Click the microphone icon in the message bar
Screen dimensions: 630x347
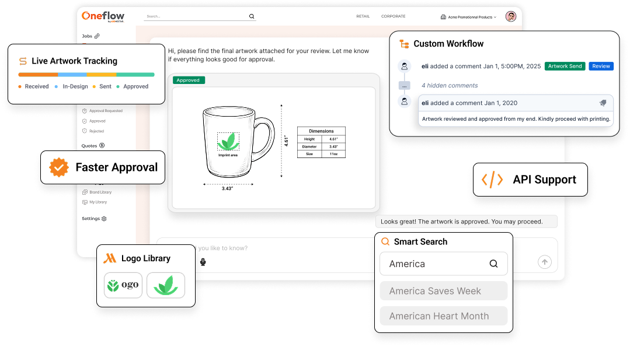pyautogui.click(x=203, y=262)
